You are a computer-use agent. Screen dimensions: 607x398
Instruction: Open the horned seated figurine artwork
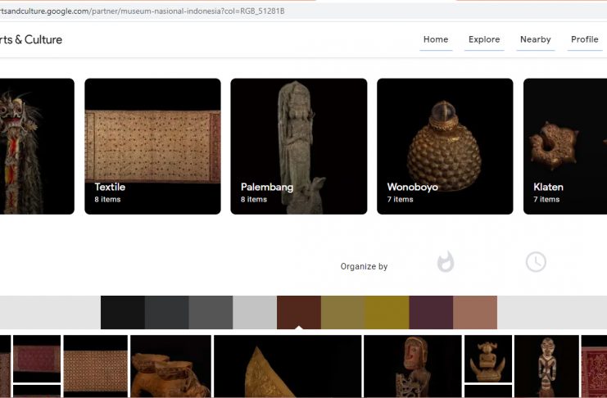coord(488,359)
